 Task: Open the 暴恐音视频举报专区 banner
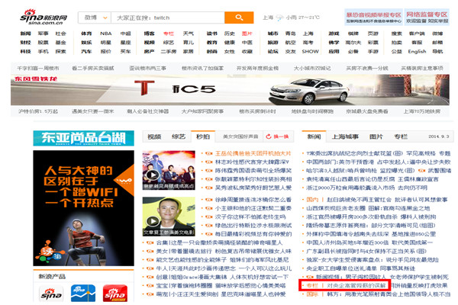pyautogui.click(x=373, y=18)
